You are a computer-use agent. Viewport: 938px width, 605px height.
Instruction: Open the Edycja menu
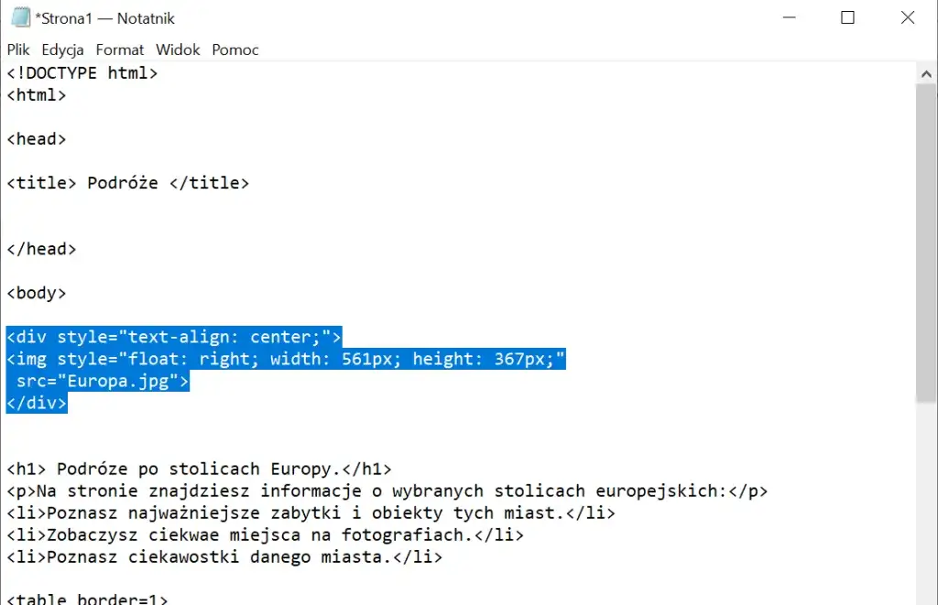click(61, 49)
